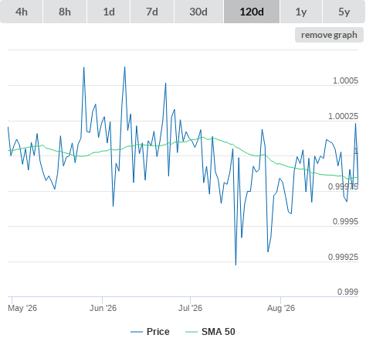Click the 0.99925 y-axis label
Image resolution: width=366 pixels, height=352 pixels.
[343, 257]
